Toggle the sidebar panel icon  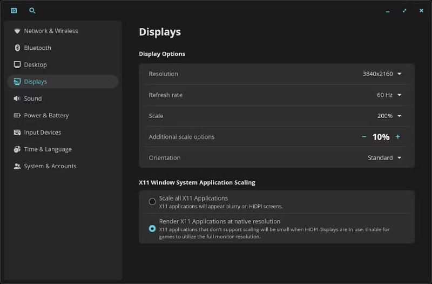(14, 10)
